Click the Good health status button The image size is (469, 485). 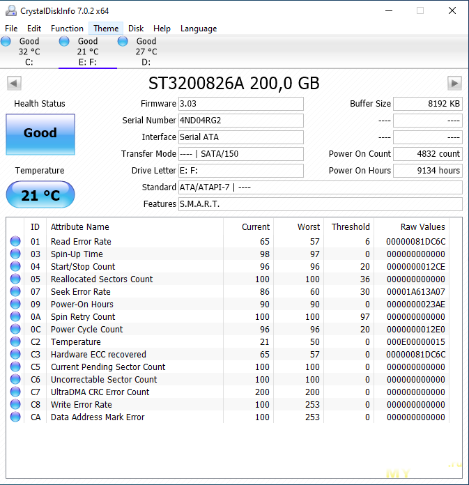pos(40,134)
